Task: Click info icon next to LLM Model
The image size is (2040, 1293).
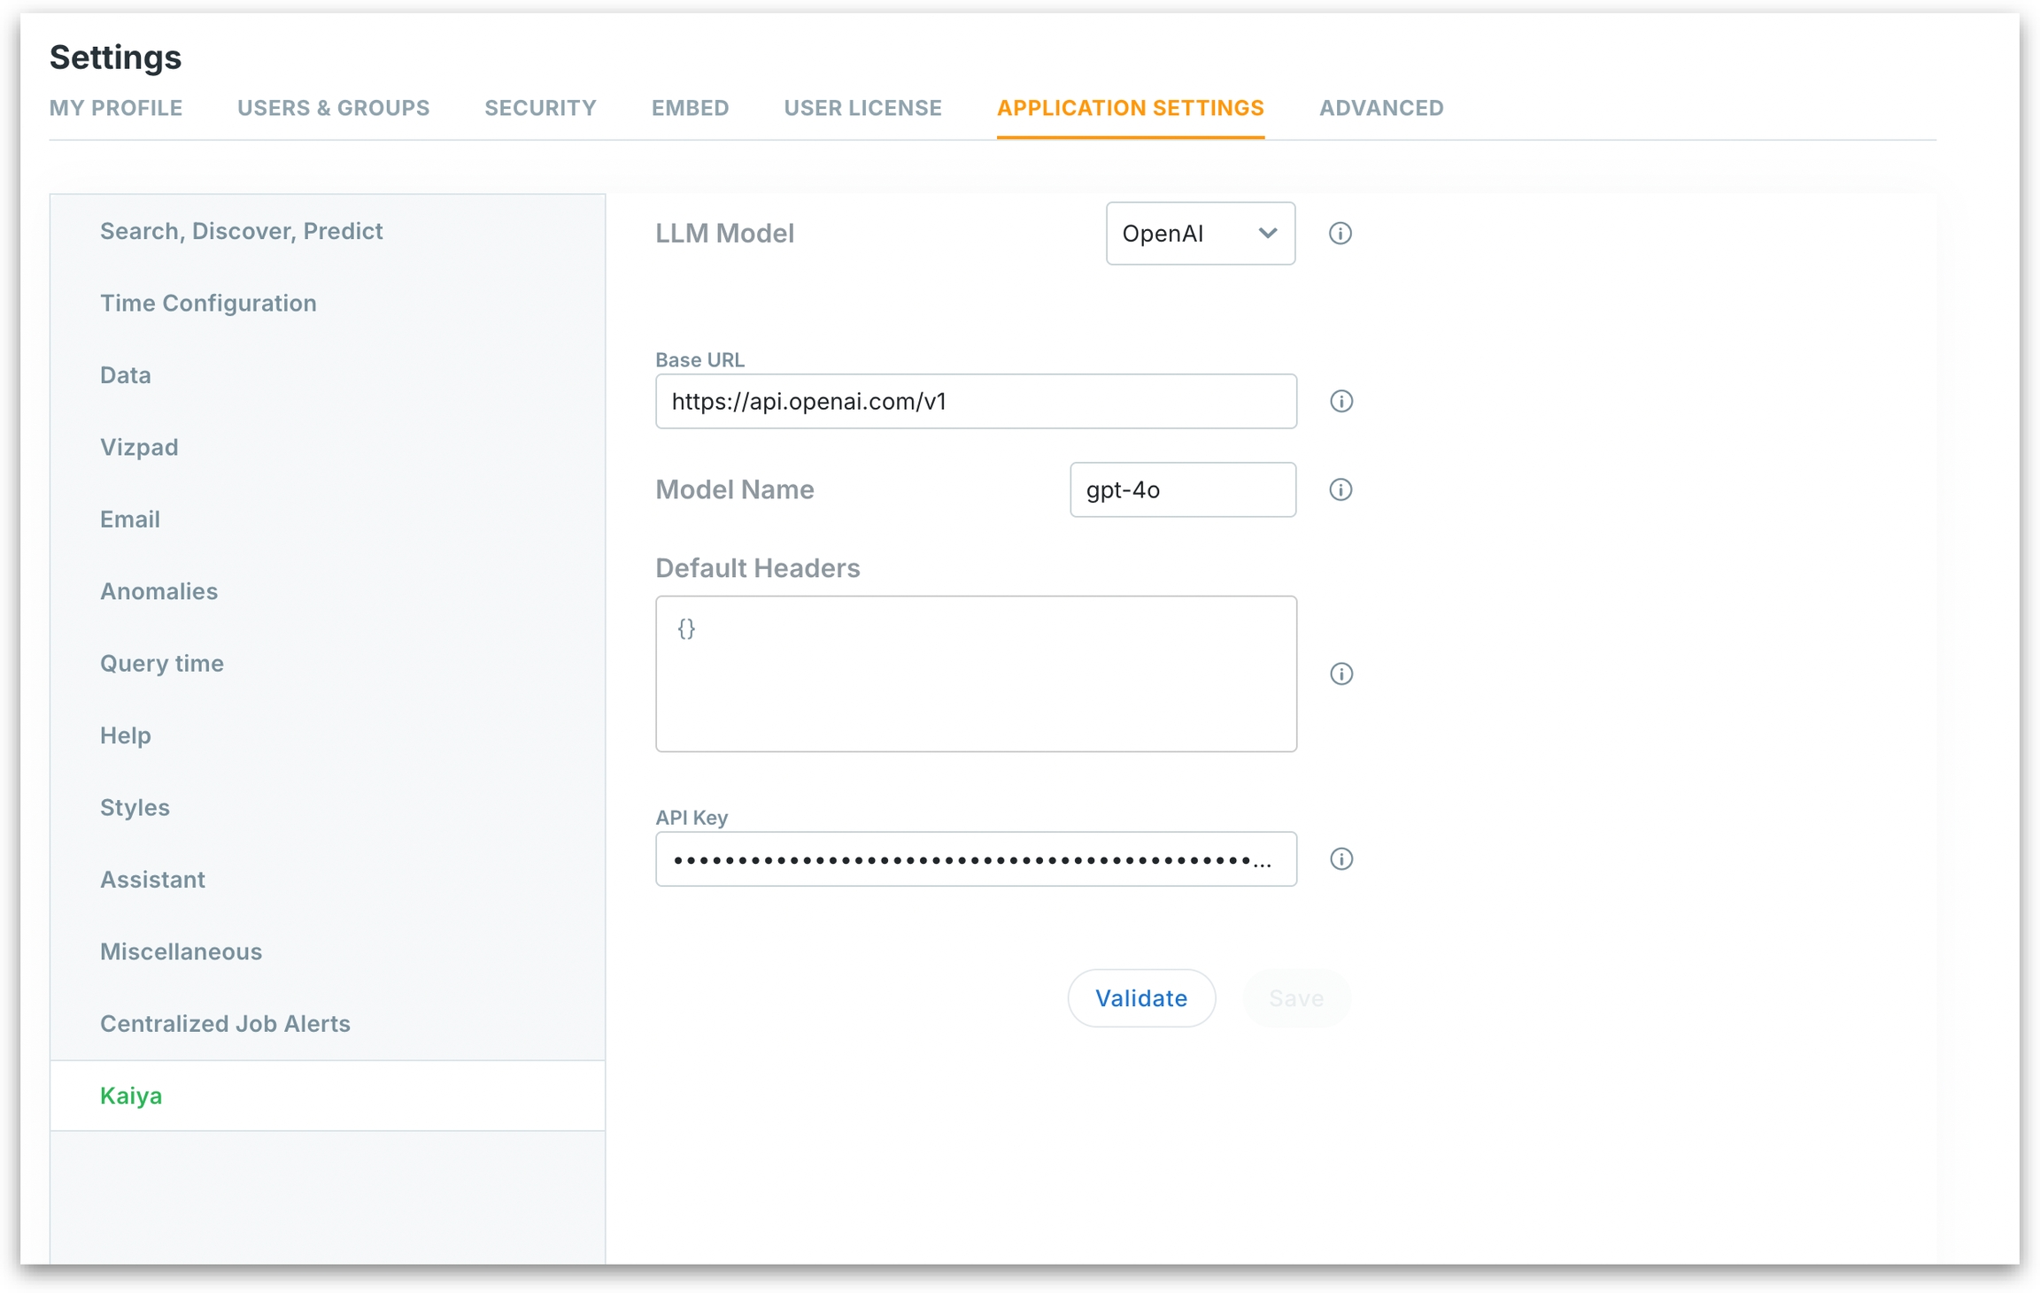Action: (1340, 234)
